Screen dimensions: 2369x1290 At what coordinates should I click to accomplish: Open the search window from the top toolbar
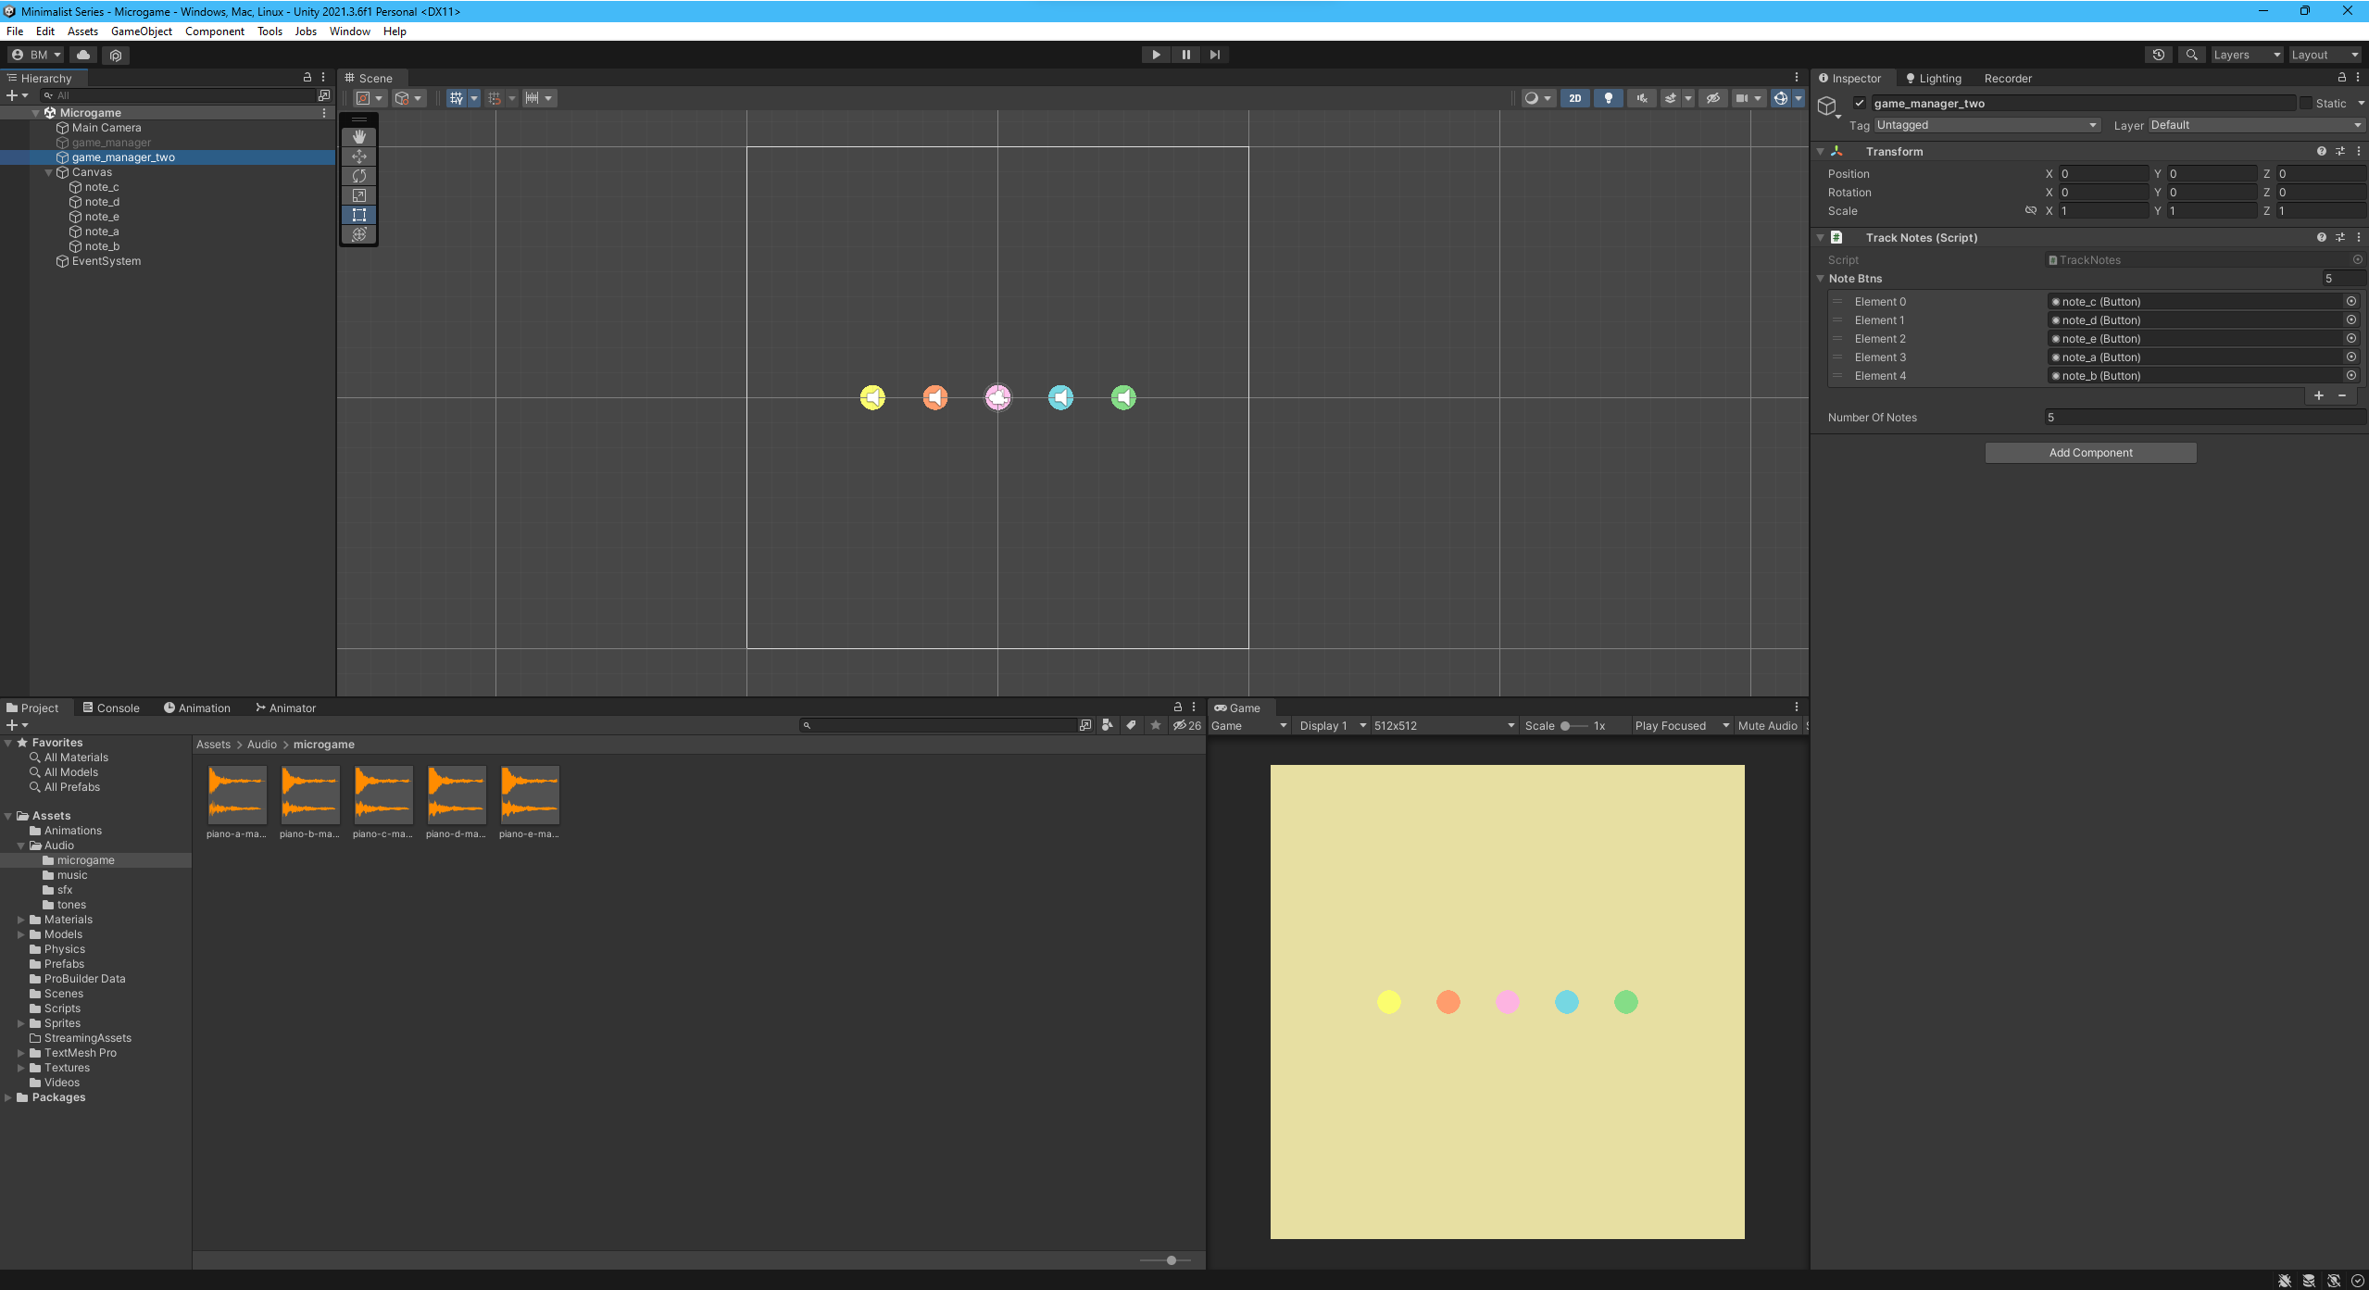[2191, 55]
